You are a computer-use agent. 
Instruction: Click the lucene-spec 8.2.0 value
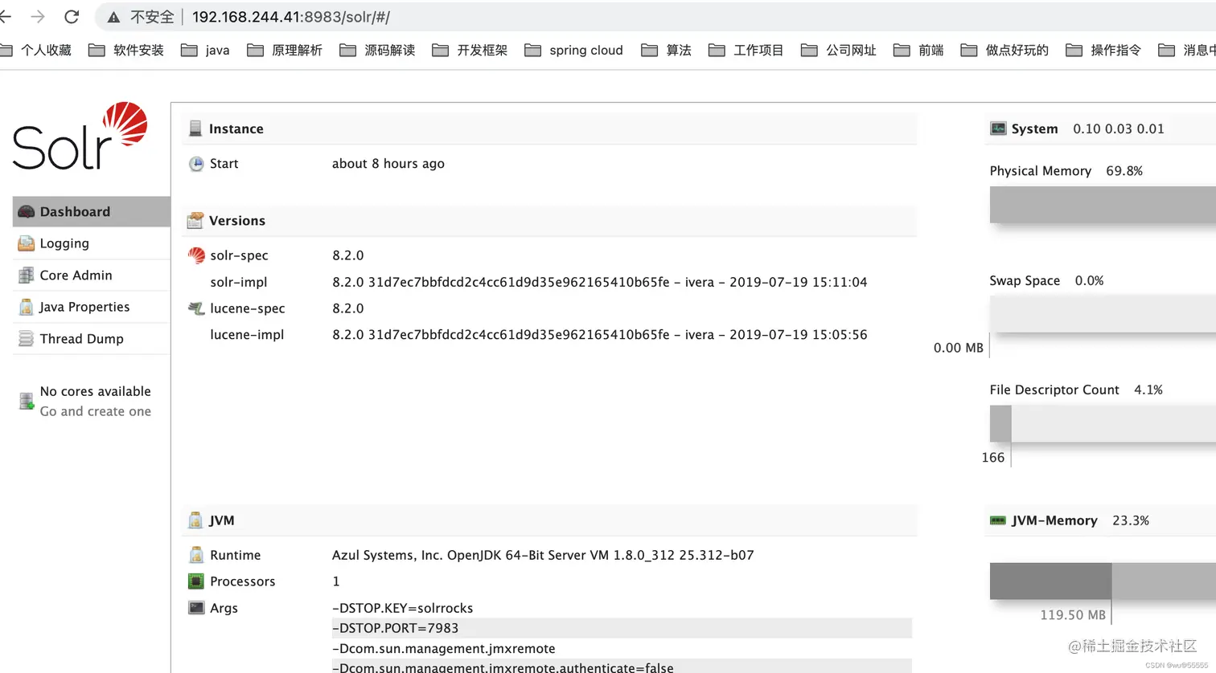click(x=348, y=308)
